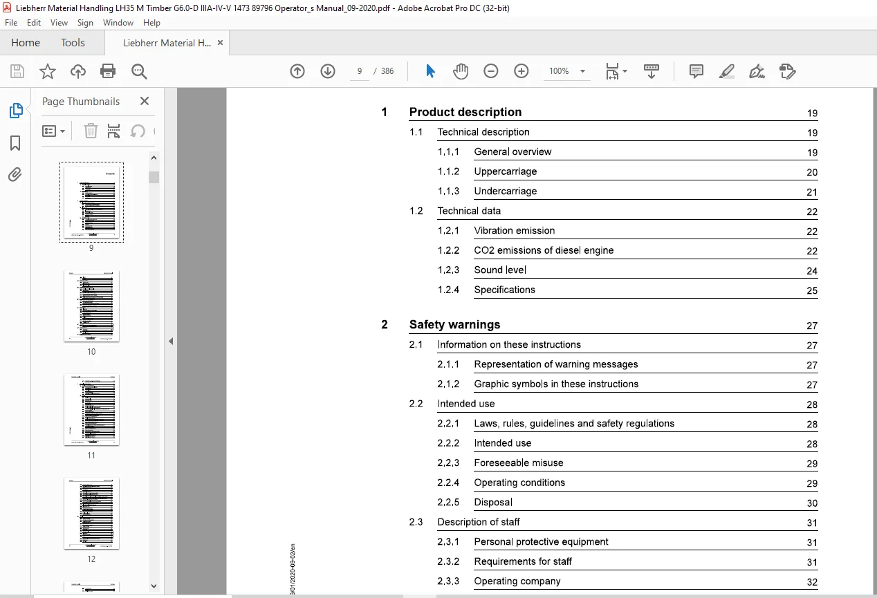Click thumbnails scrollbar up arrow
The height and width of the screenshot is (598, 877).
tap(154, 157)
